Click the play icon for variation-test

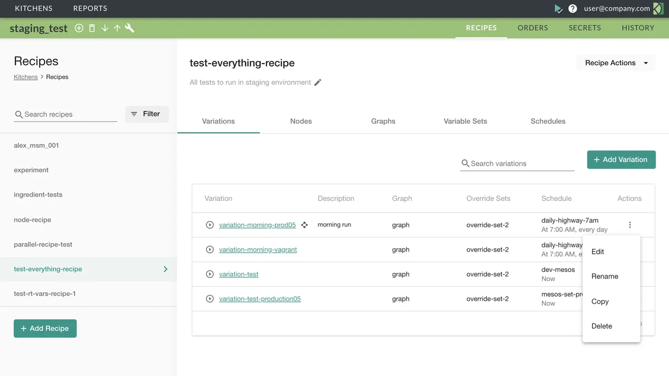click(210, 274)
